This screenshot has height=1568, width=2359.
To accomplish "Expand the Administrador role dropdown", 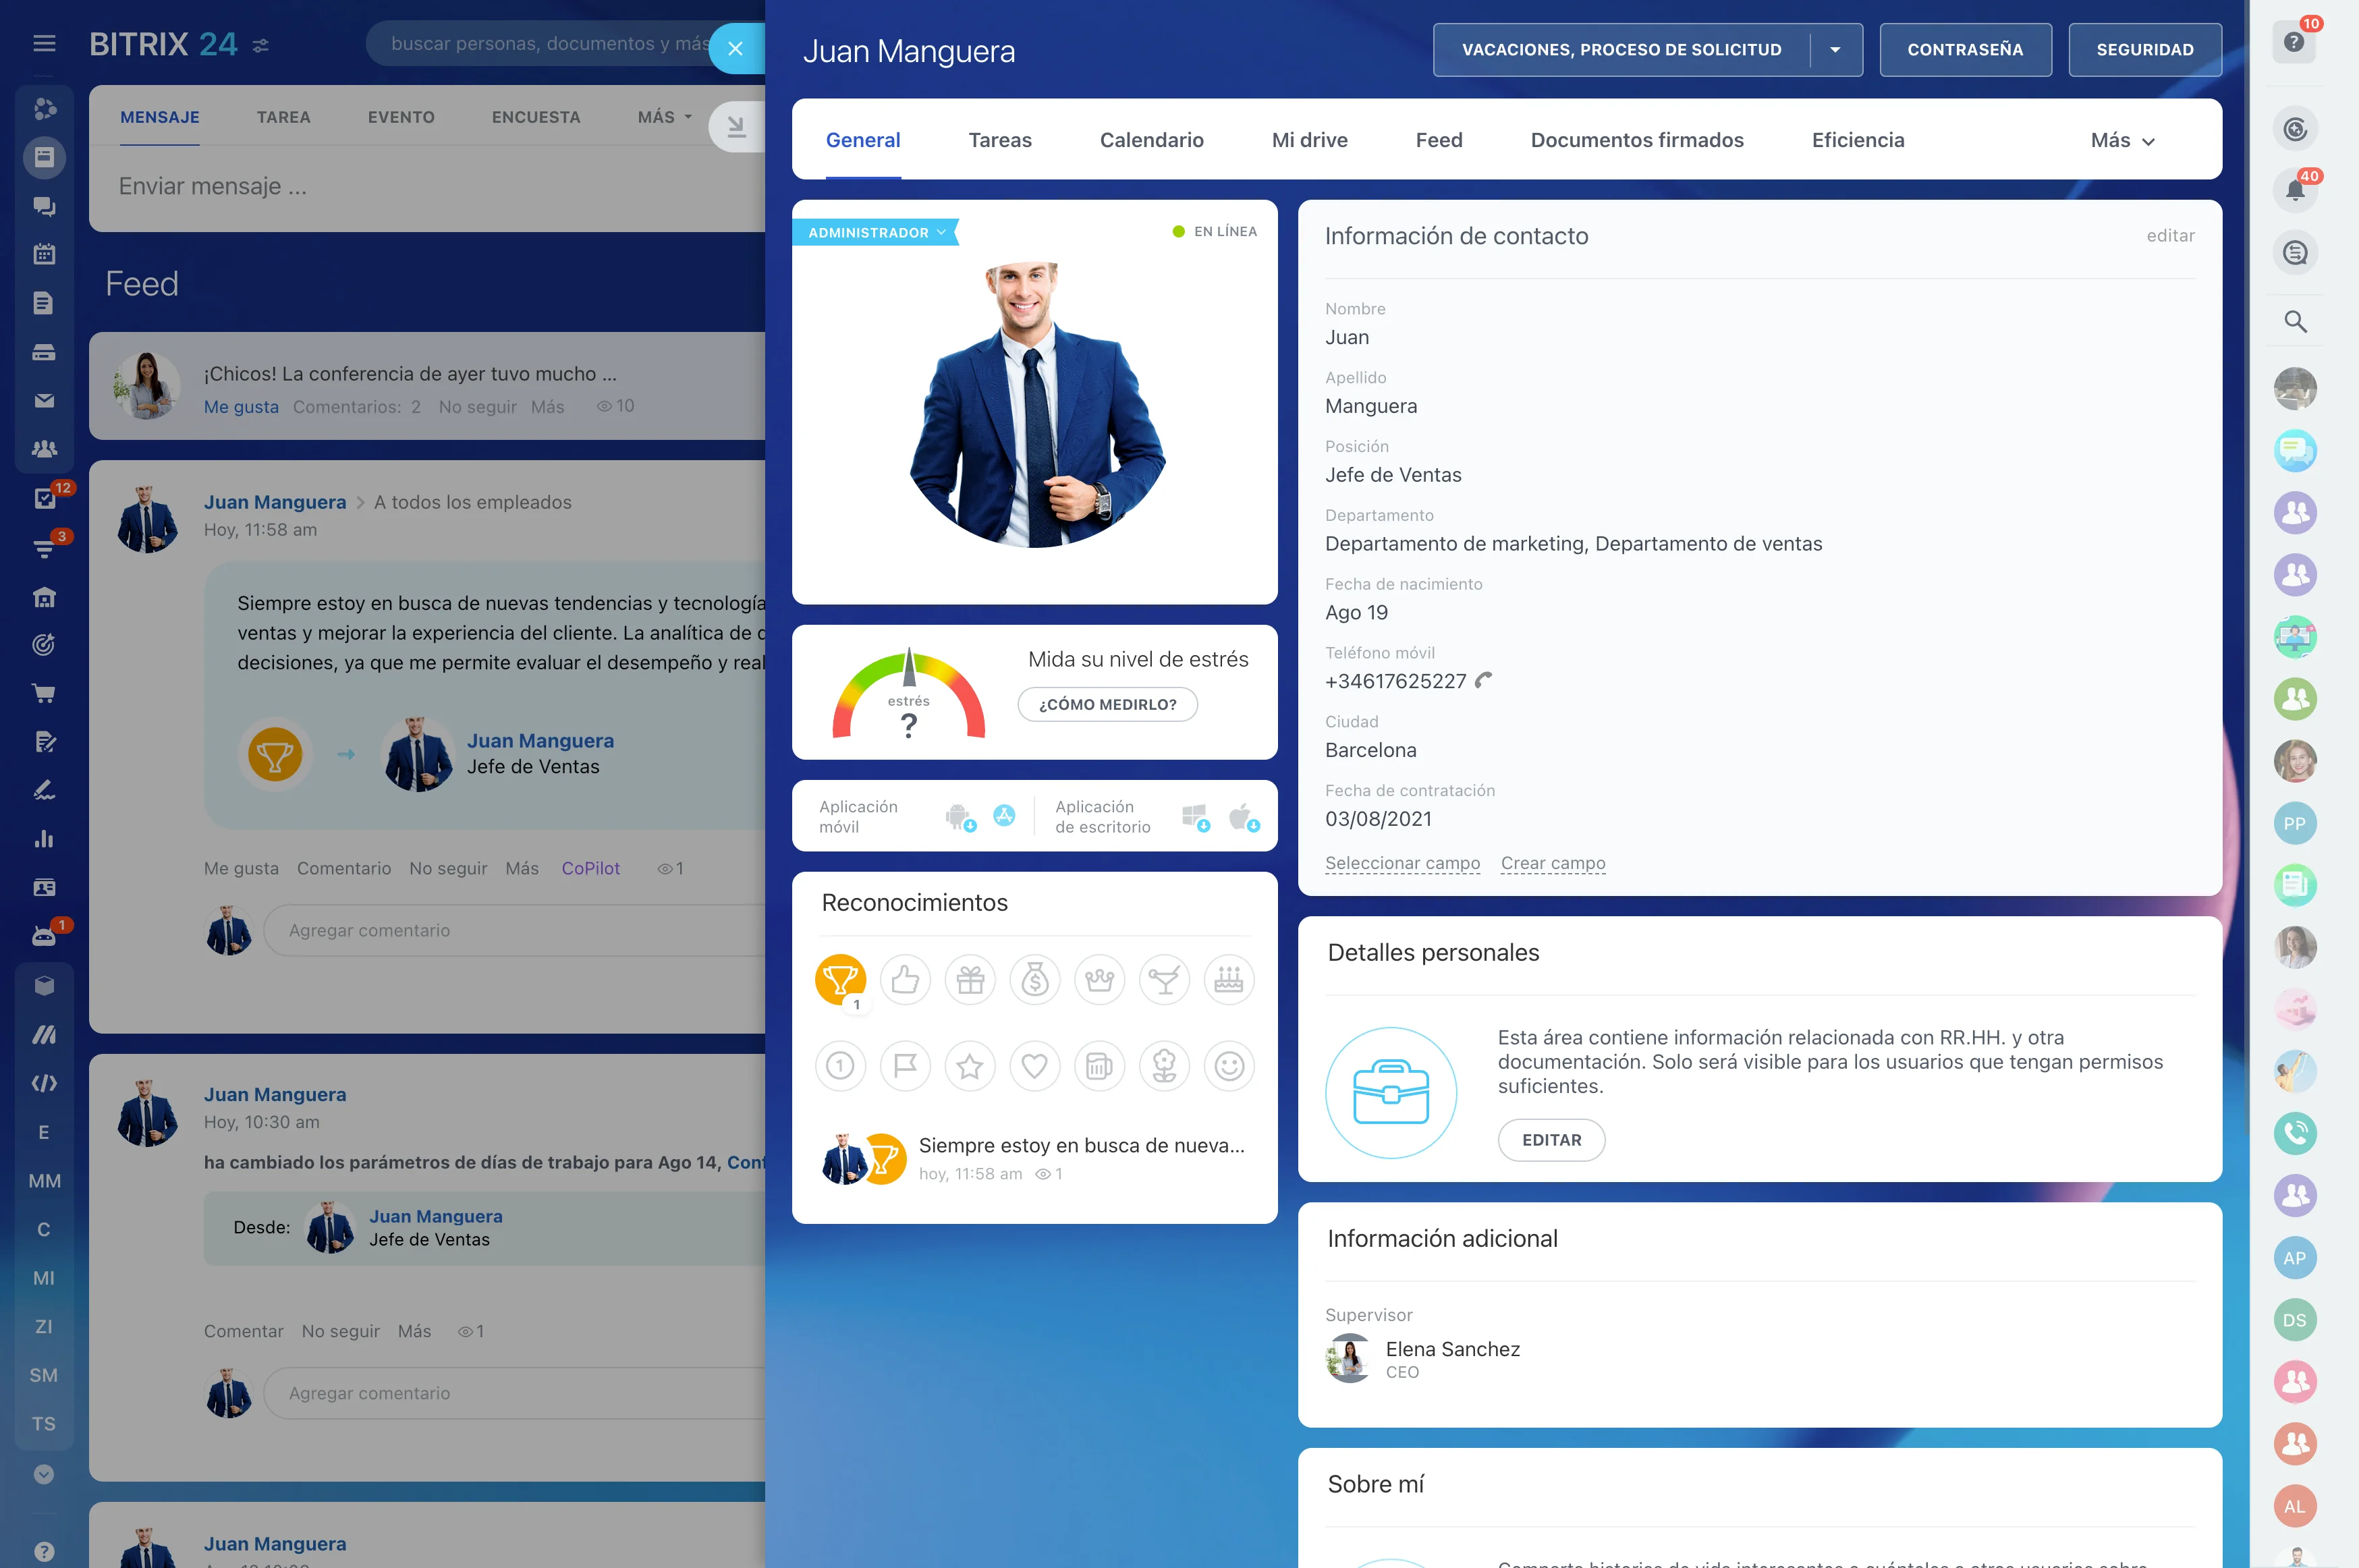I will (876, 232).
